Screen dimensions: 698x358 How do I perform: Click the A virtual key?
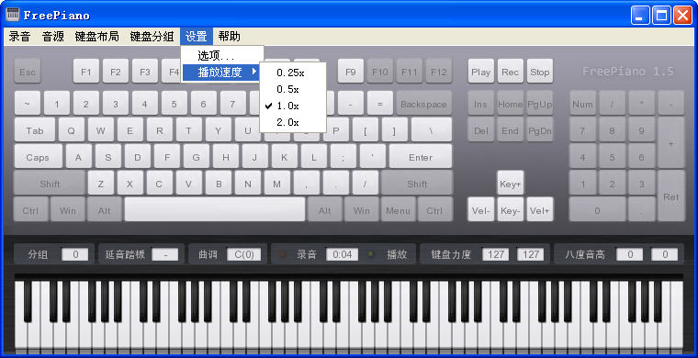coord(78,157)
